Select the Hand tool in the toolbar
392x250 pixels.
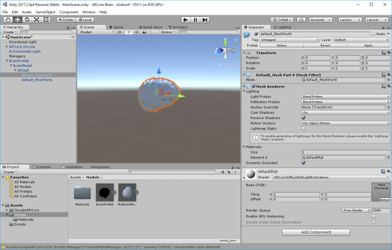[x=8, y=20]
